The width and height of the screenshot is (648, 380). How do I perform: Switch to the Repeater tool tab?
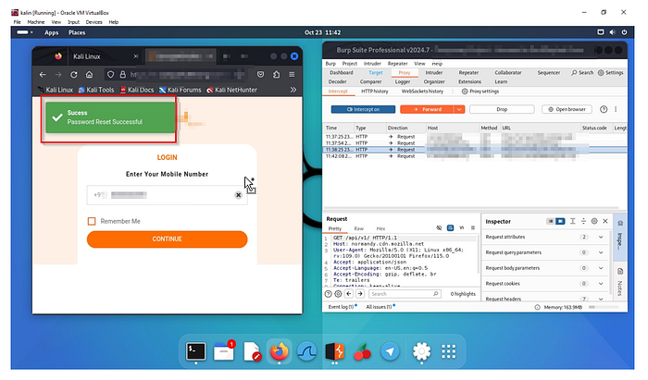click(x=468, y=73)
